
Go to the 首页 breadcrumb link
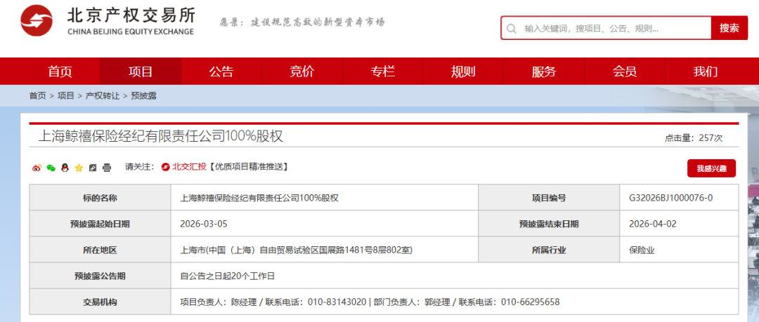tap(37, 96)
